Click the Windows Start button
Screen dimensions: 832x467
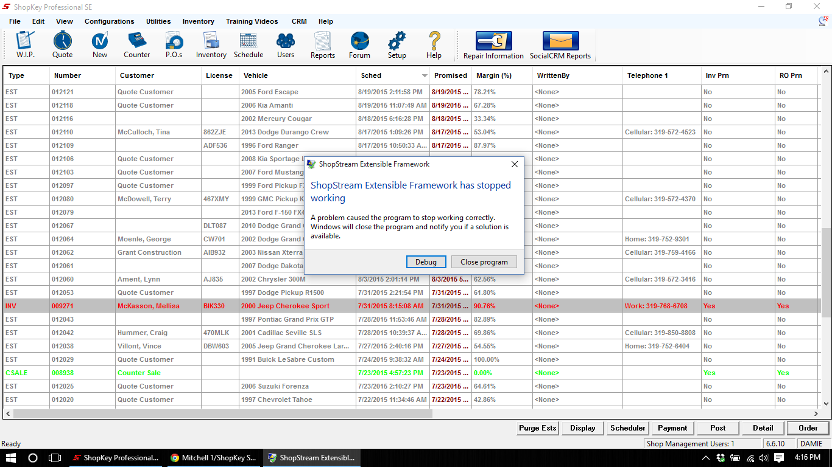coord(11,458)
